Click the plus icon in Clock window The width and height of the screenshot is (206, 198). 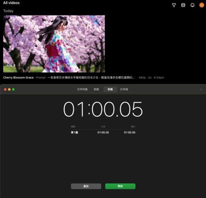coord(201,89)
